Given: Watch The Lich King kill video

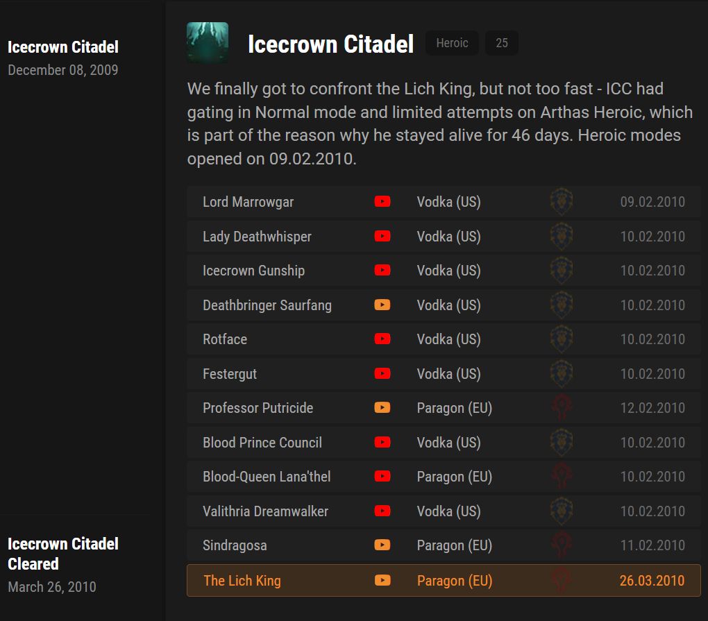Looking at the screenshot, I should (x=382, y=581).
